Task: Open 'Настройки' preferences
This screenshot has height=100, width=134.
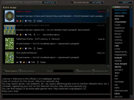Action: pyautogui.click(x=97, y=2)
